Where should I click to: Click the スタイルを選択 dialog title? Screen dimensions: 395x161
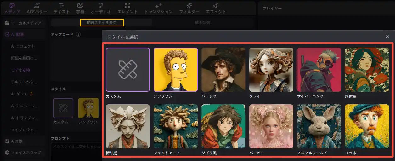[123, 37]
